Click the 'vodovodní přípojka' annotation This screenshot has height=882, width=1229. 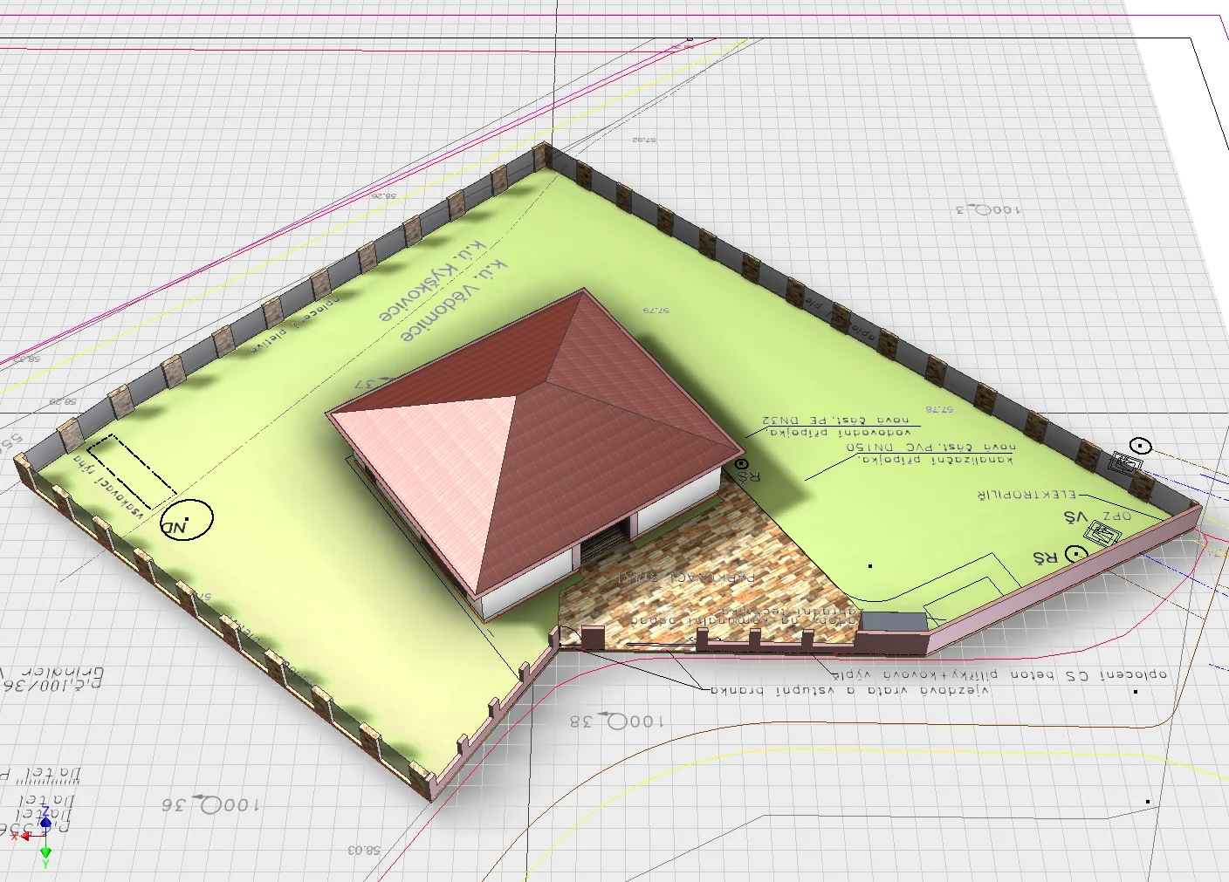pos(840,432)
